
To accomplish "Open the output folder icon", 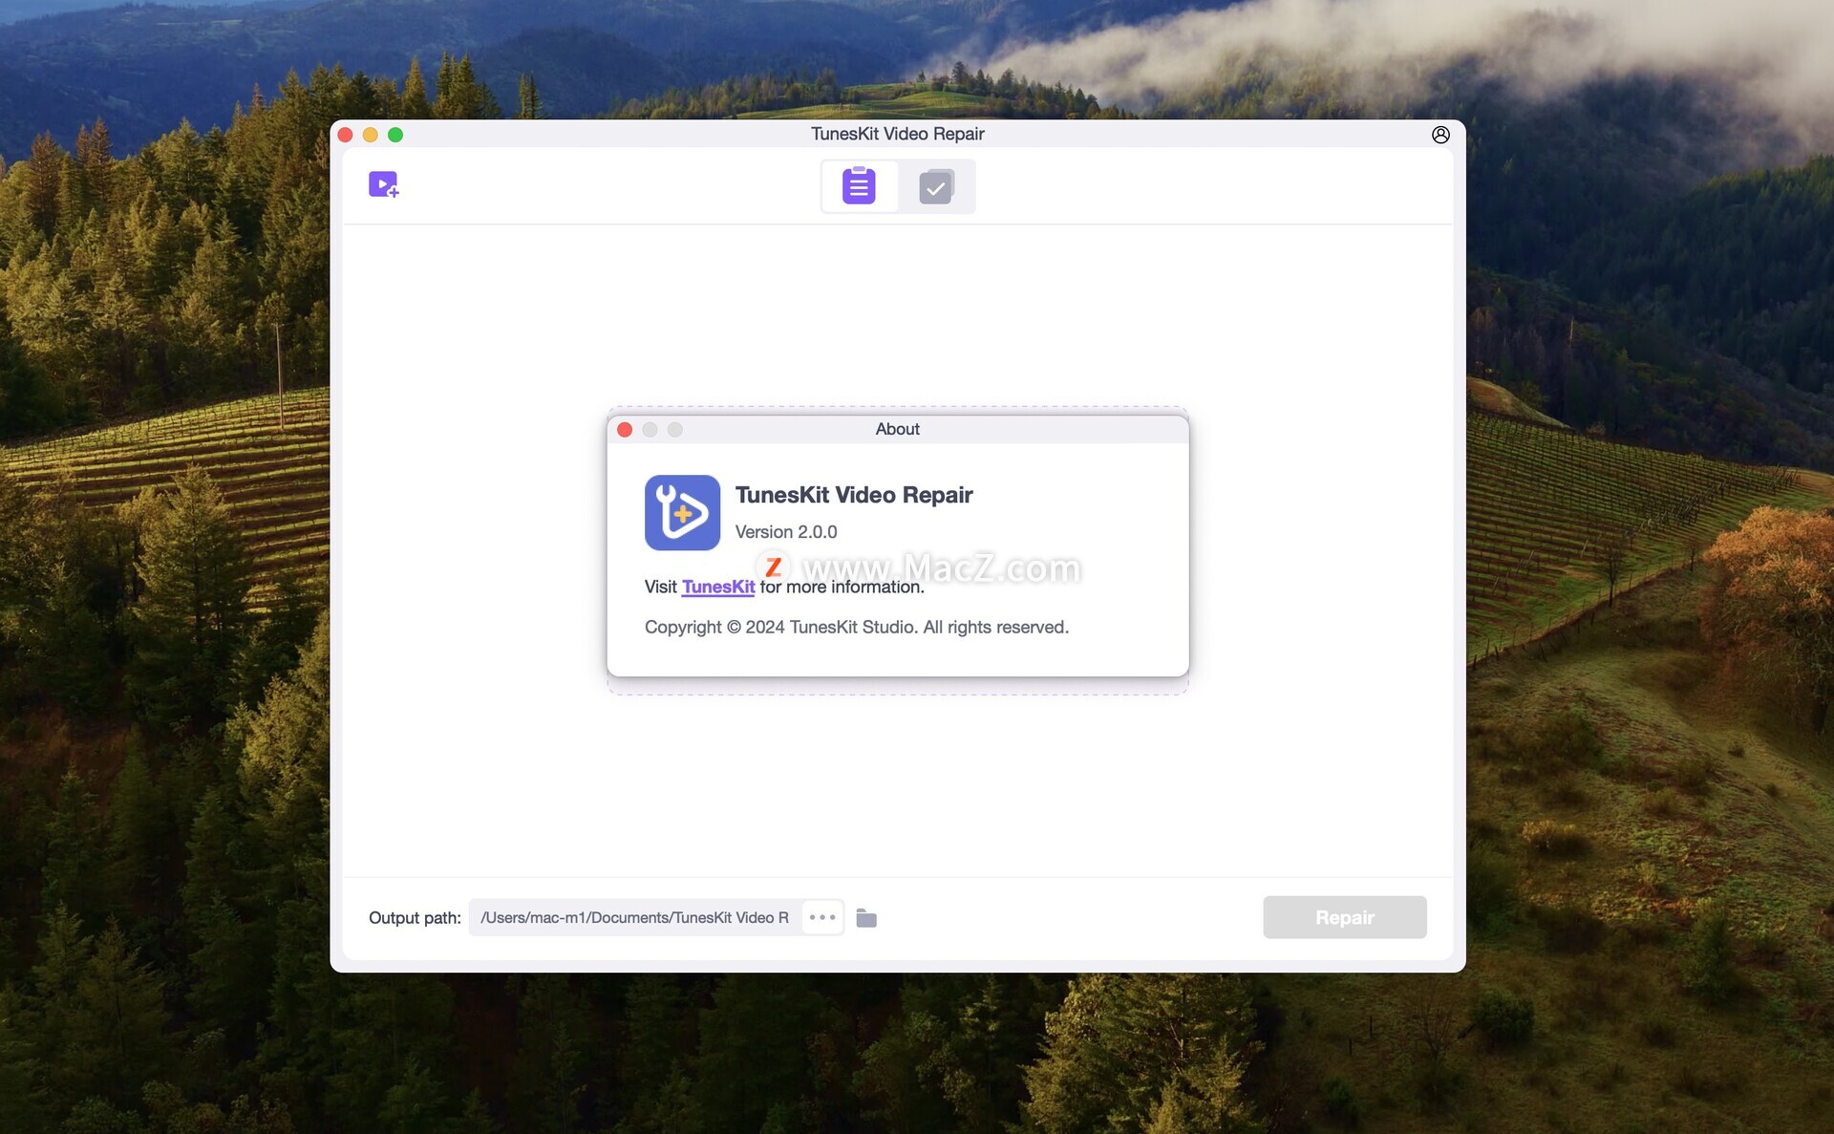I will [866, 918].
